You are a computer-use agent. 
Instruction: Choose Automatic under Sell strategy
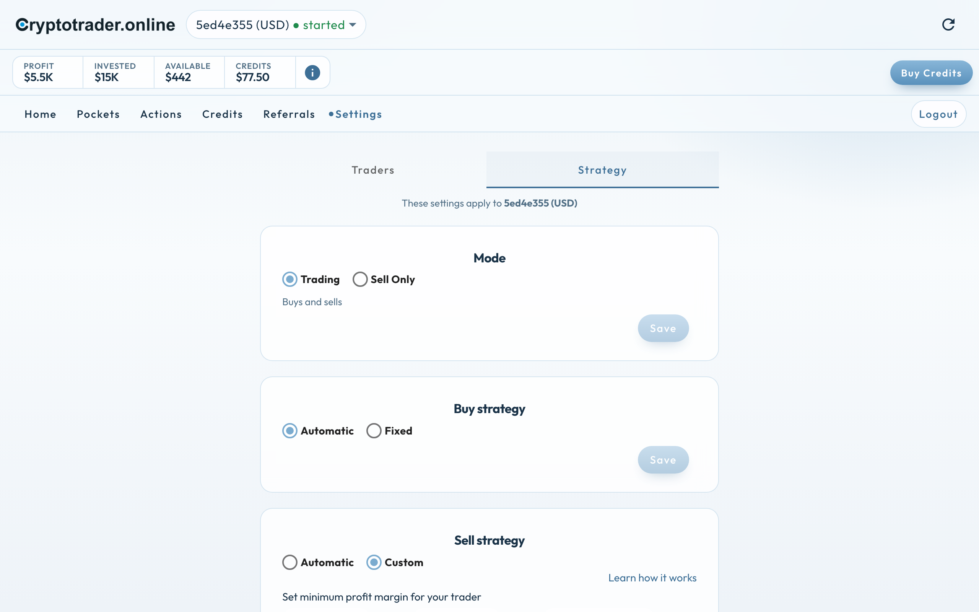pos(289,562)
